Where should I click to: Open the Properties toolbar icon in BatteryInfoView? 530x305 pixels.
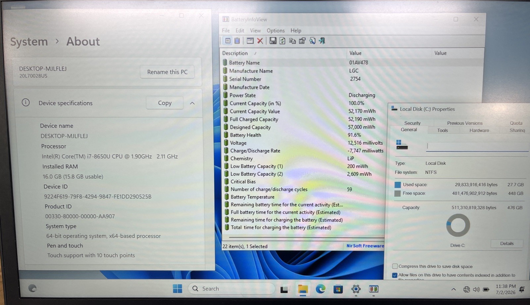302,41
